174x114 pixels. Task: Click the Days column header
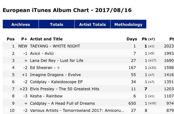click(132, 39)
